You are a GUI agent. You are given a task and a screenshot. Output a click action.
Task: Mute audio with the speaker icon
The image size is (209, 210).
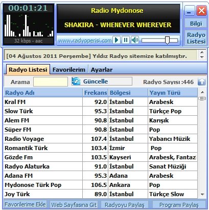tap(135, 40)
